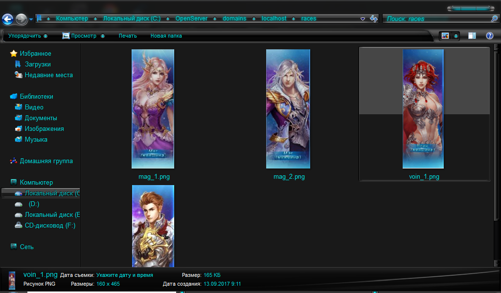Open Домашняя группа in sidebar
The image size is (501, 293).
(46, 161)
